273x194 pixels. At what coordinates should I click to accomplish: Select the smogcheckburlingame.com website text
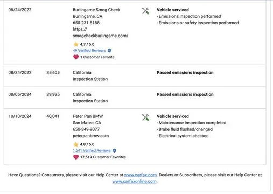pos(100,32)
